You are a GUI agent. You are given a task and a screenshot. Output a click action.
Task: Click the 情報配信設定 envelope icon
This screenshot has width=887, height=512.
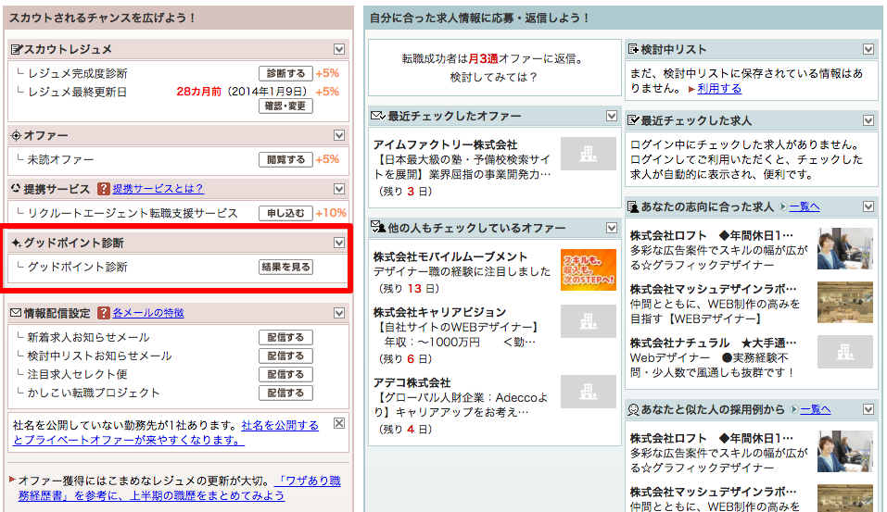(16, 313)
